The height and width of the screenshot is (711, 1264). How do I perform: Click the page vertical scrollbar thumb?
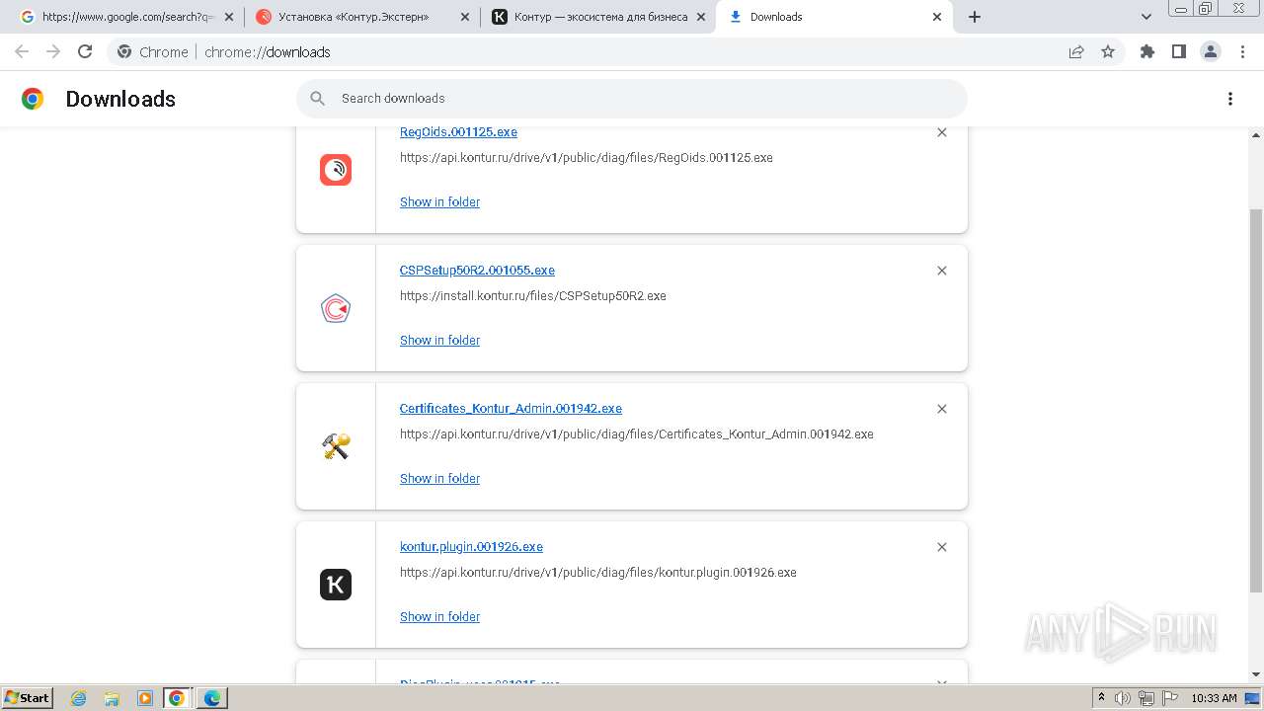(x=1256, y=400)
